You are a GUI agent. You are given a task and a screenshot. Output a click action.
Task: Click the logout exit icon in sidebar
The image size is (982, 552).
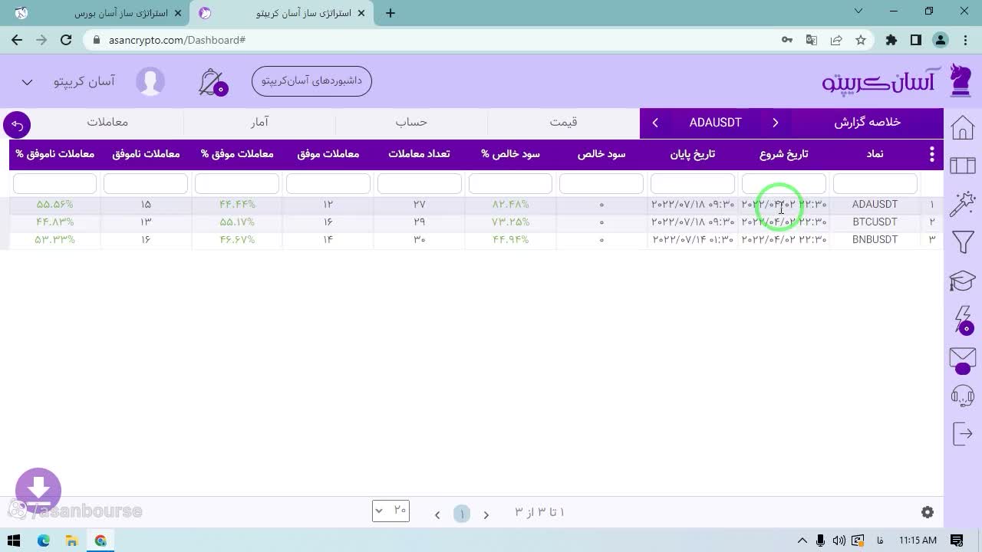[x=962, y=434]
